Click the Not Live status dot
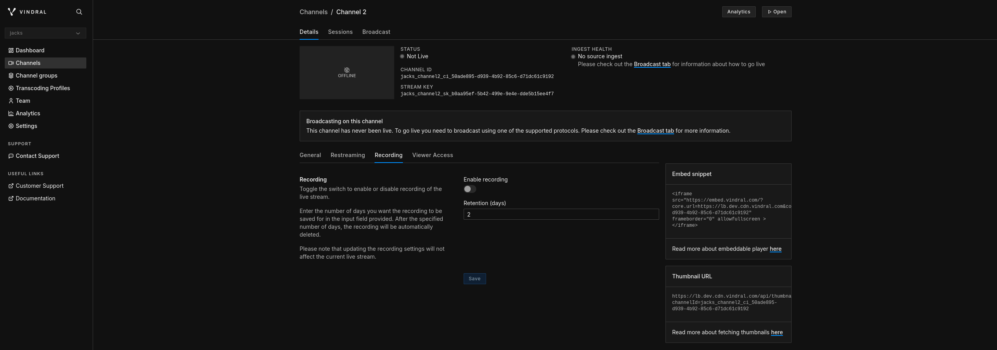This screenshot has width=997, height=350. tap(402, 56)
